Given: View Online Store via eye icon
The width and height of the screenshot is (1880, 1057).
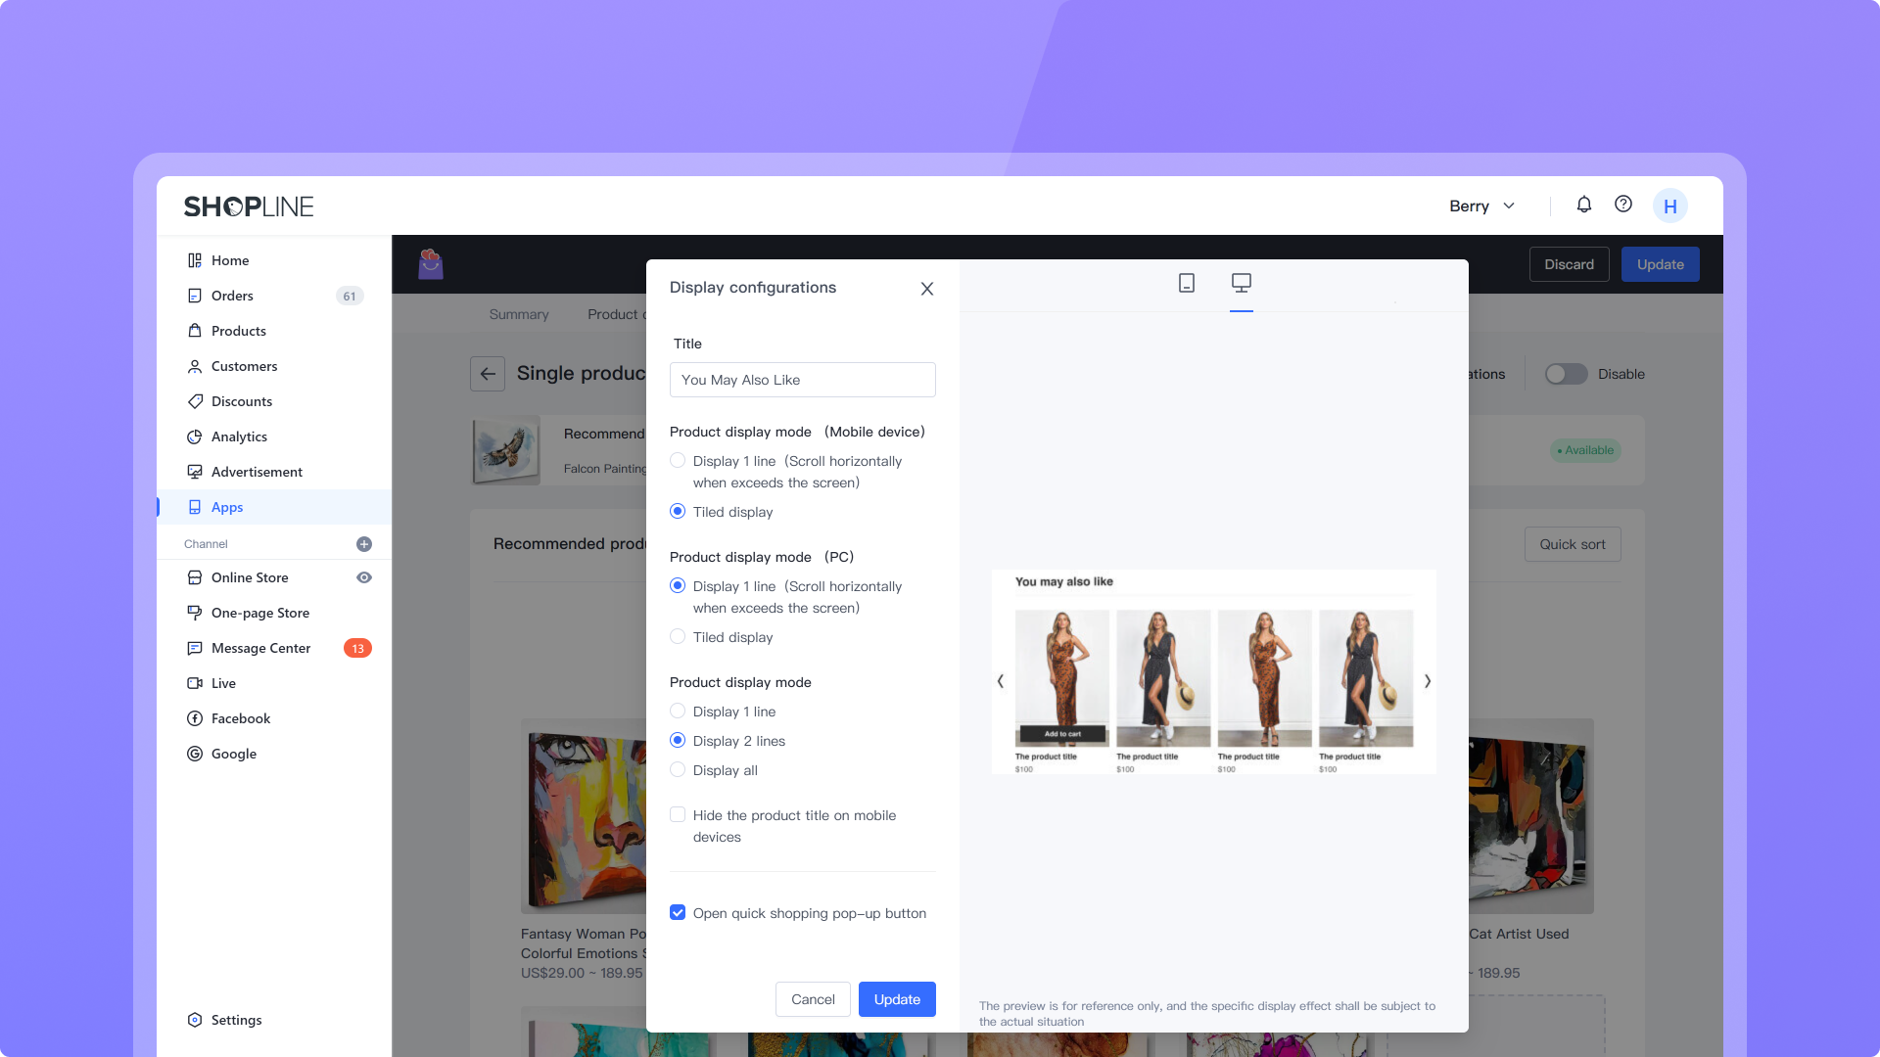Looking at the screenshot, I should pos(364,577).
